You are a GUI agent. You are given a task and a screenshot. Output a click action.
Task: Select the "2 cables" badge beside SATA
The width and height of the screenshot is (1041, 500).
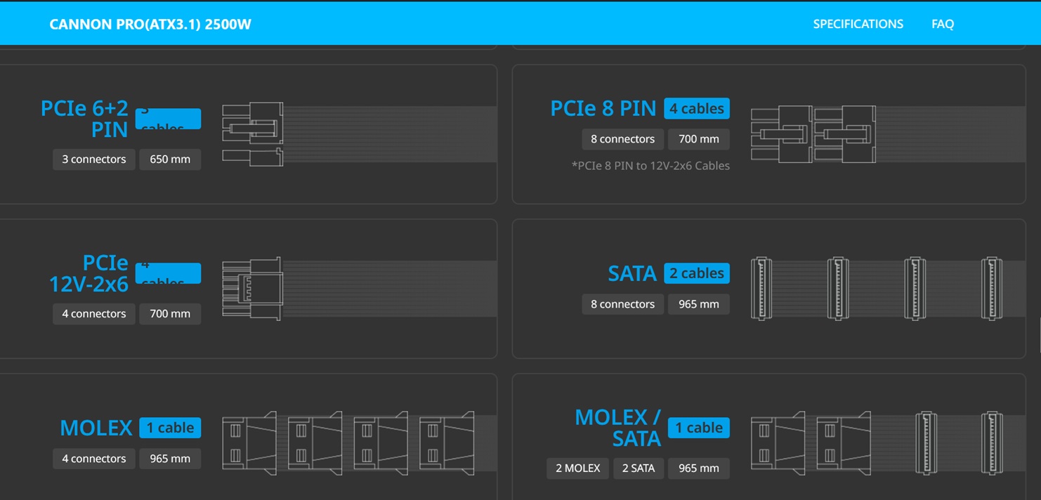click(696, 273)
